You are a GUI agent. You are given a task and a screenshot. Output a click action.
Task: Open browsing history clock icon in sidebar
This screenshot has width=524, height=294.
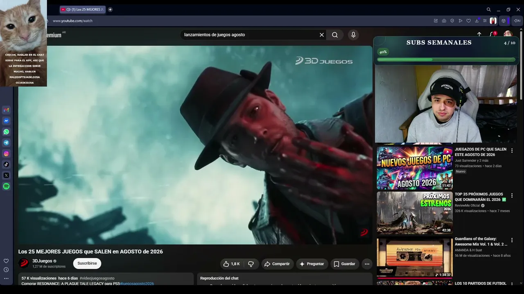(x=6, y=269)
